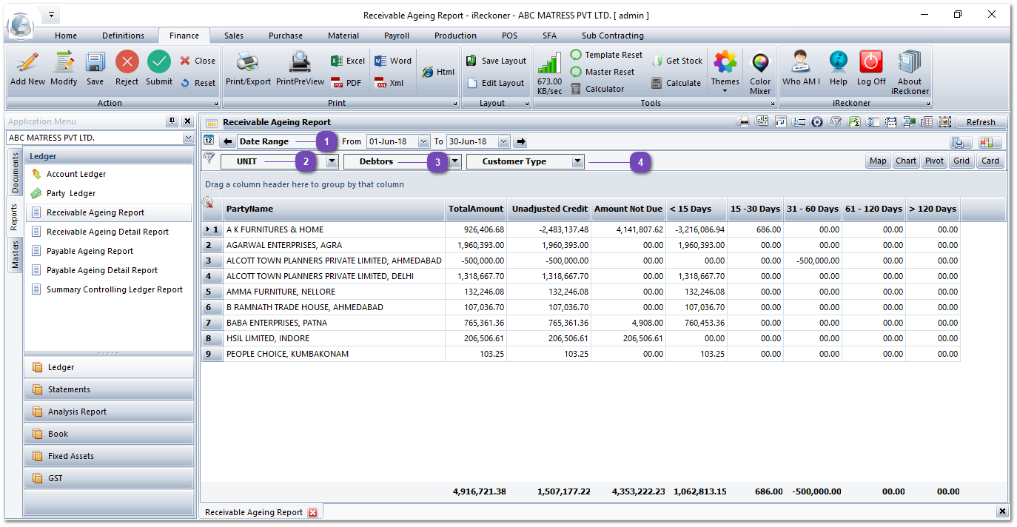Image resolution: width=1017 pixels, height=527 pixels.
Task: Open the Payroll menu tab
Action: click(396, 35)
